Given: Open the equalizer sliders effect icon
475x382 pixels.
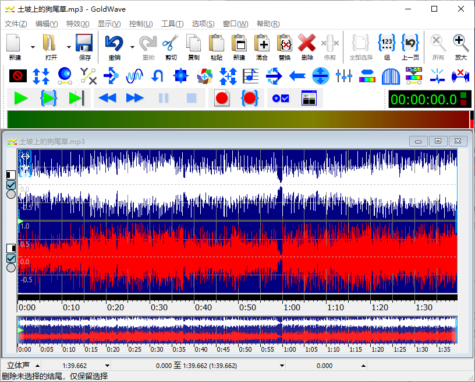Looking at the screenshot, I should (x=344, y=75).
